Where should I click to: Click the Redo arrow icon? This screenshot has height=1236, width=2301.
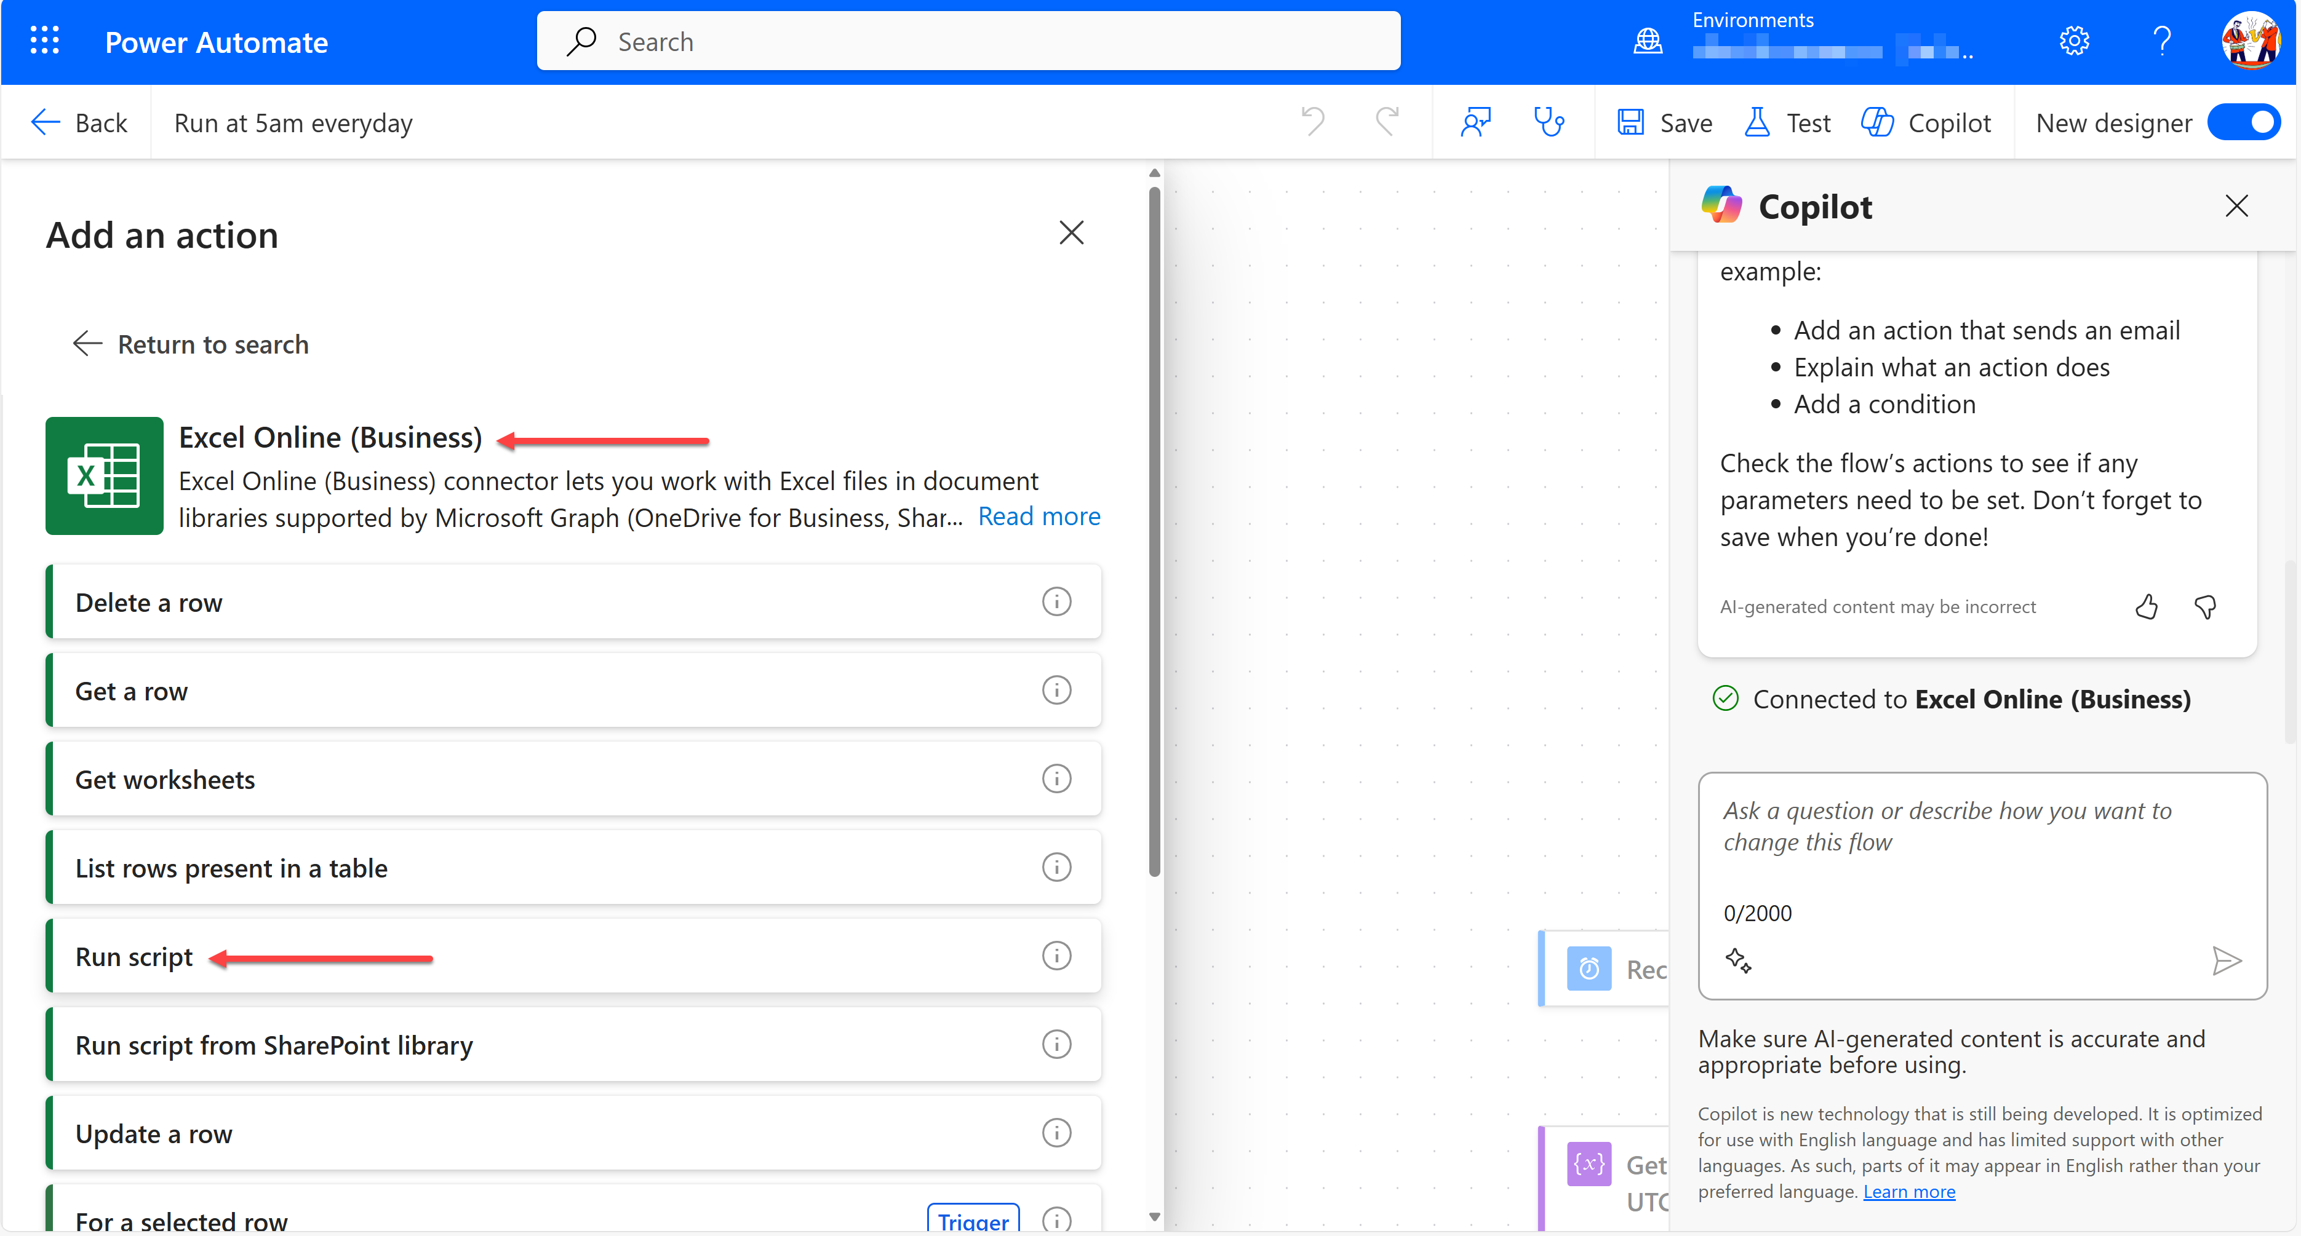tap(1387, 122)
